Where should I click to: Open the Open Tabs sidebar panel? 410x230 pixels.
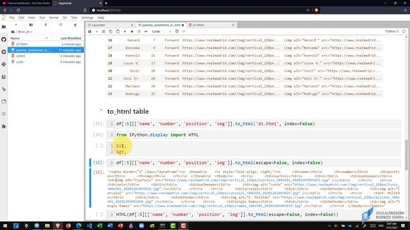[4, 102]
